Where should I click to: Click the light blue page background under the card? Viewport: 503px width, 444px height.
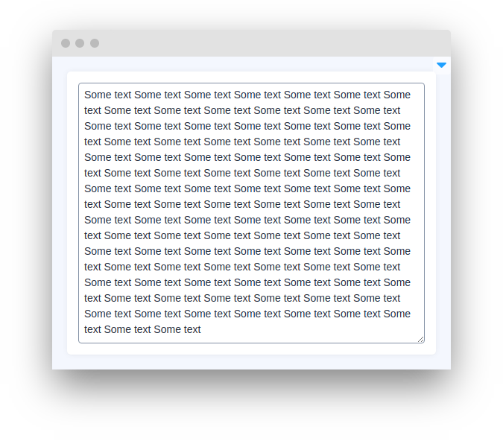[252, 362]
